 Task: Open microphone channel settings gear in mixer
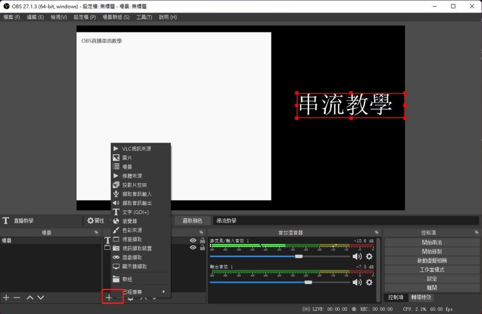369,257
